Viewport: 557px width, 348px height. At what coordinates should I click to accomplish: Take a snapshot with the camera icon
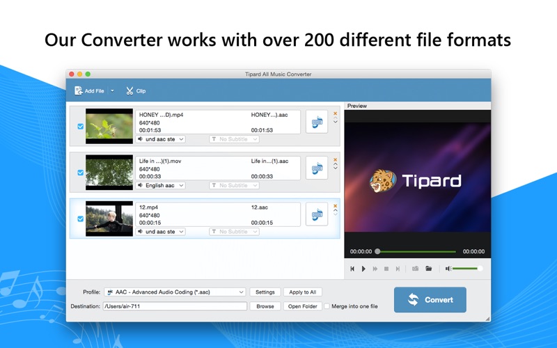(x=415, y=269)
